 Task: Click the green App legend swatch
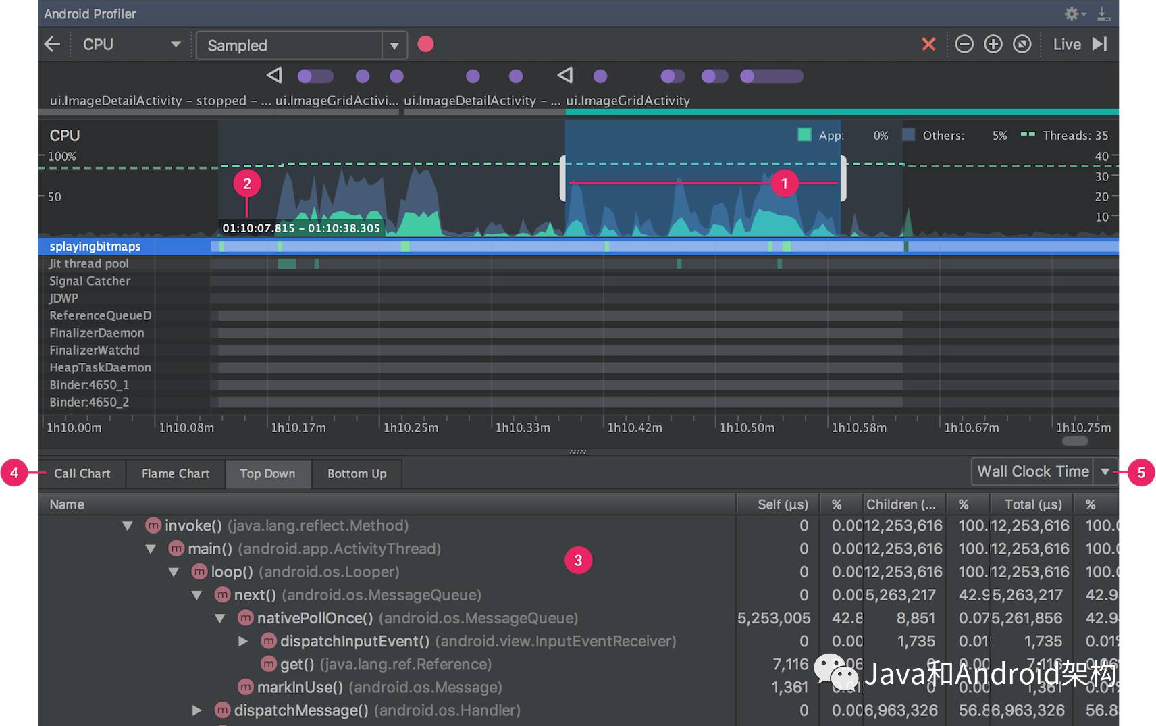click(x=804, y=135)
